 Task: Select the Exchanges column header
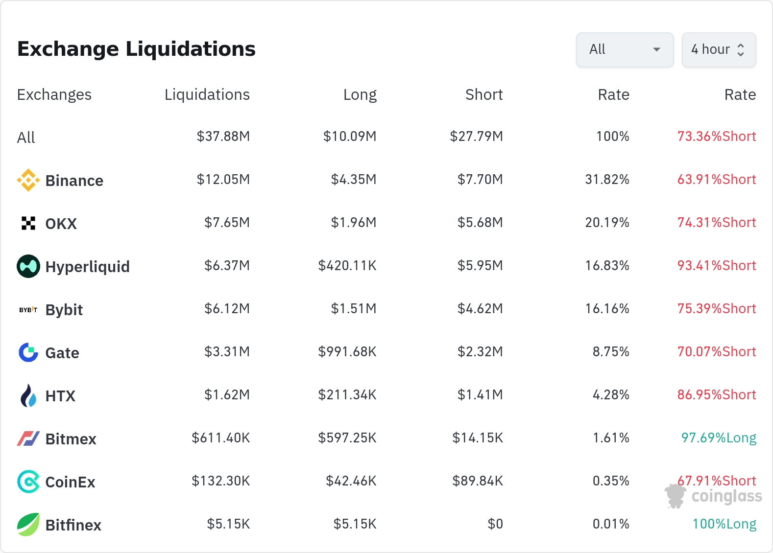54,94
